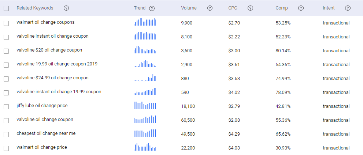Check the walmart oil change price row
The width and height of the screenshot is (363, 155).
(x=6, y=148)
